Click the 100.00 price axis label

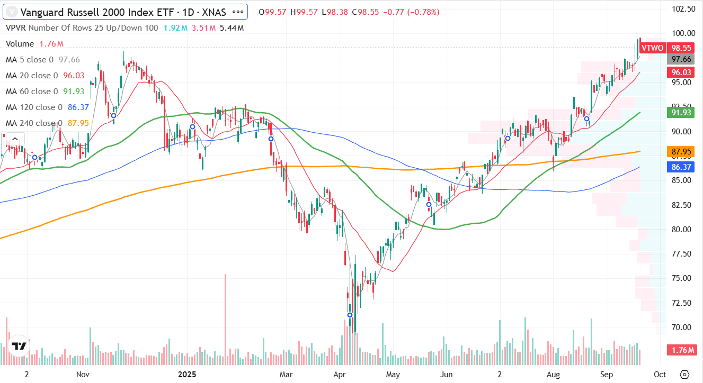(x=683, y=33)
